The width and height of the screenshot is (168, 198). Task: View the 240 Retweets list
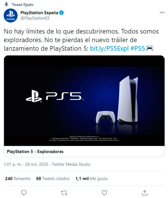coord(18,179)
